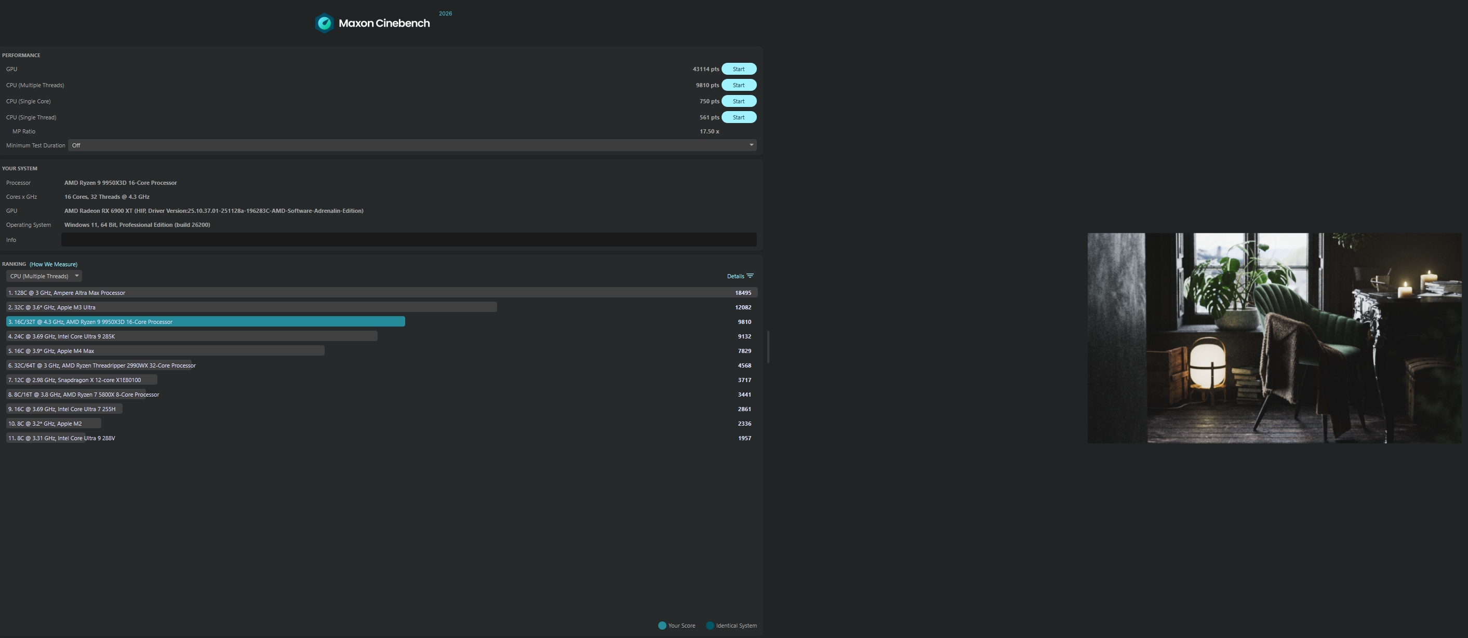Start the GPU benchmark
The width and height of the screenshot is (1468, 638).
(739, 69)
